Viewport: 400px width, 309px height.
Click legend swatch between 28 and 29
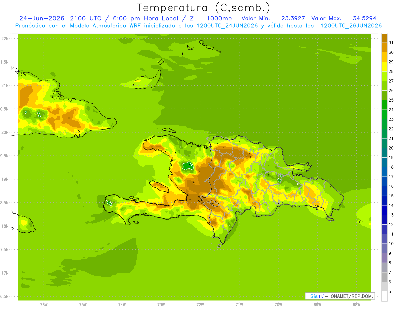pyautogui.click(x=384, y=66)
